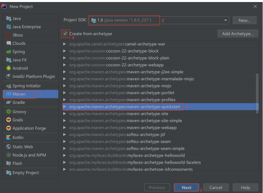
Task: Click the SDK folder icon in combo box
Action: pyautogui.click(x=94, y=21)
